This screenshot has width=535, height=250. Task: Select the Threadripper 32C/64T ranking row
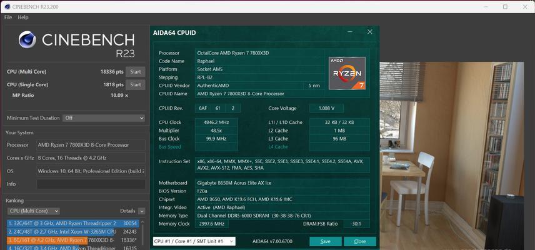[72, 223]
